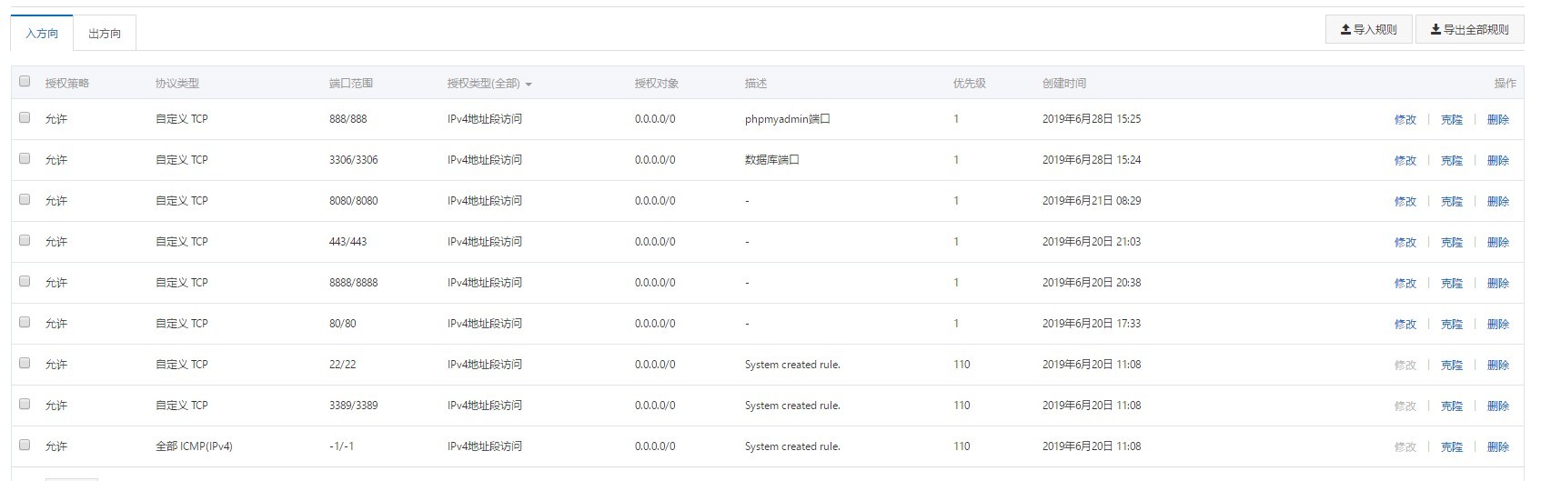
Task: Click 克隆 for the 3389/3389 rule
Action: point(1452,406)
